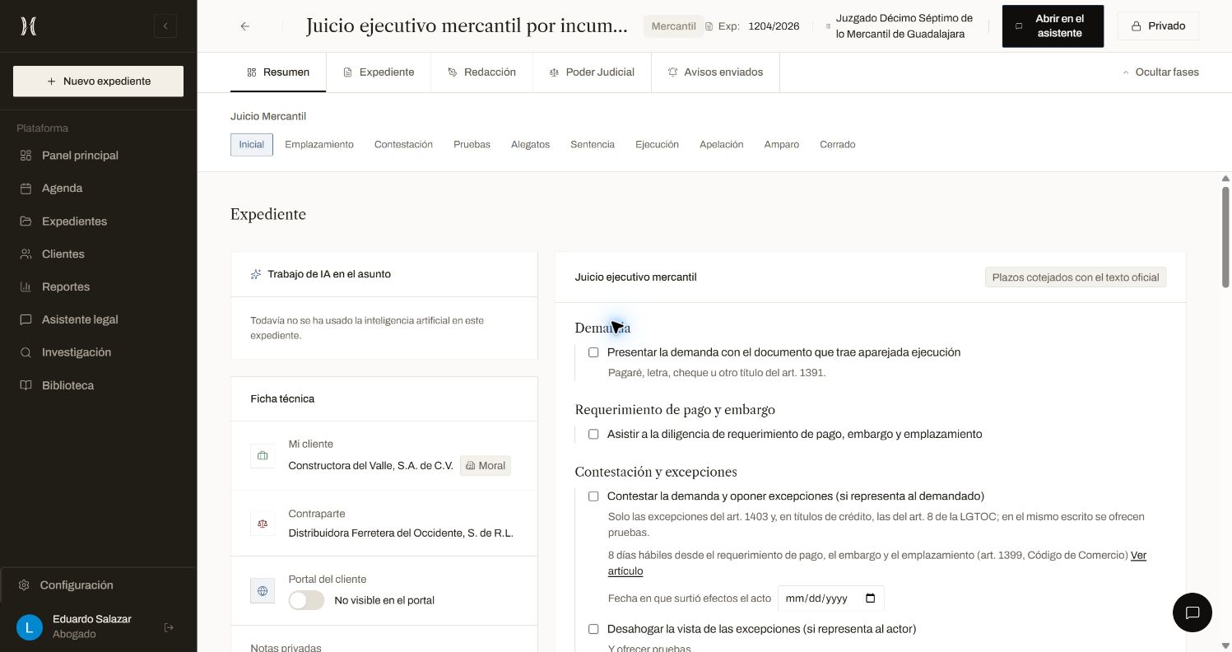Check 'Presentar la demanda' task checkbox
The image size is (1232, 652).
pyautogui.click(x=593, y=352)
